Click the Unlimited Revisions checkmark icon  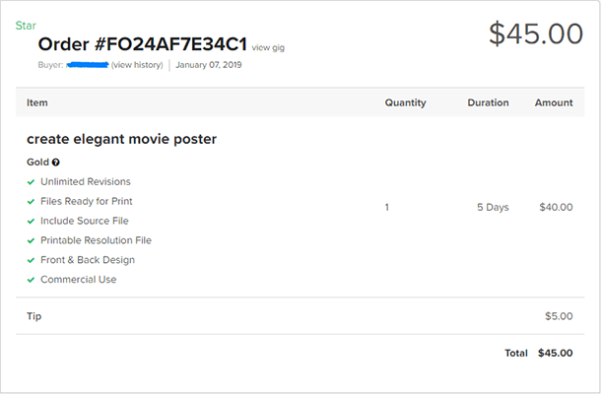(x=32, y=181)
